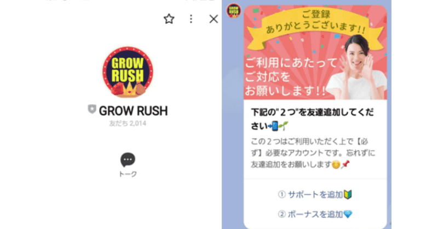Click the yellow ribbon greeting text
This screenshot has height=229, width=438.
click(x=316, y=22)
